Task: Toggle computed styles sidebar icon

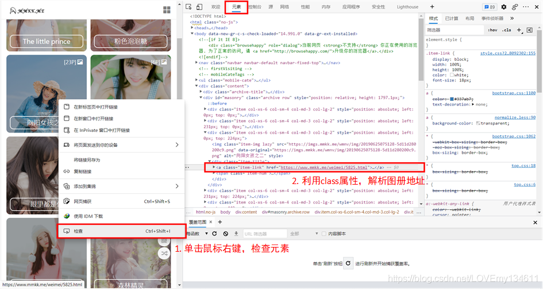Action: click(x=529, y=30)
